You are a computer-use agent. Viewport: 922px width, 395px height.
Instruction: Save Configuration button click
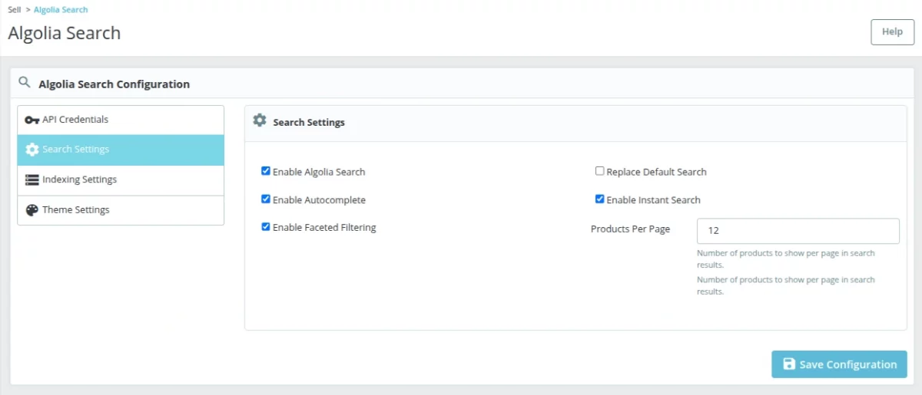pyautogui.click(x=839, y=364)
